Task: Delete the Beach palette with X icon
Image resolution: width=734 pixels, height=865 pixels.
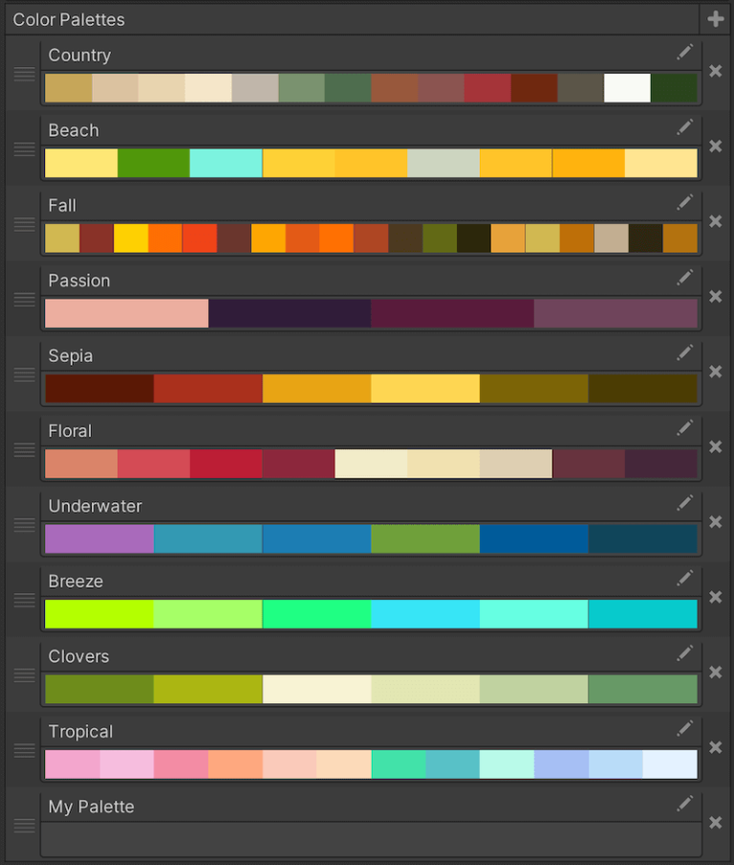Action: pos(715,146)
